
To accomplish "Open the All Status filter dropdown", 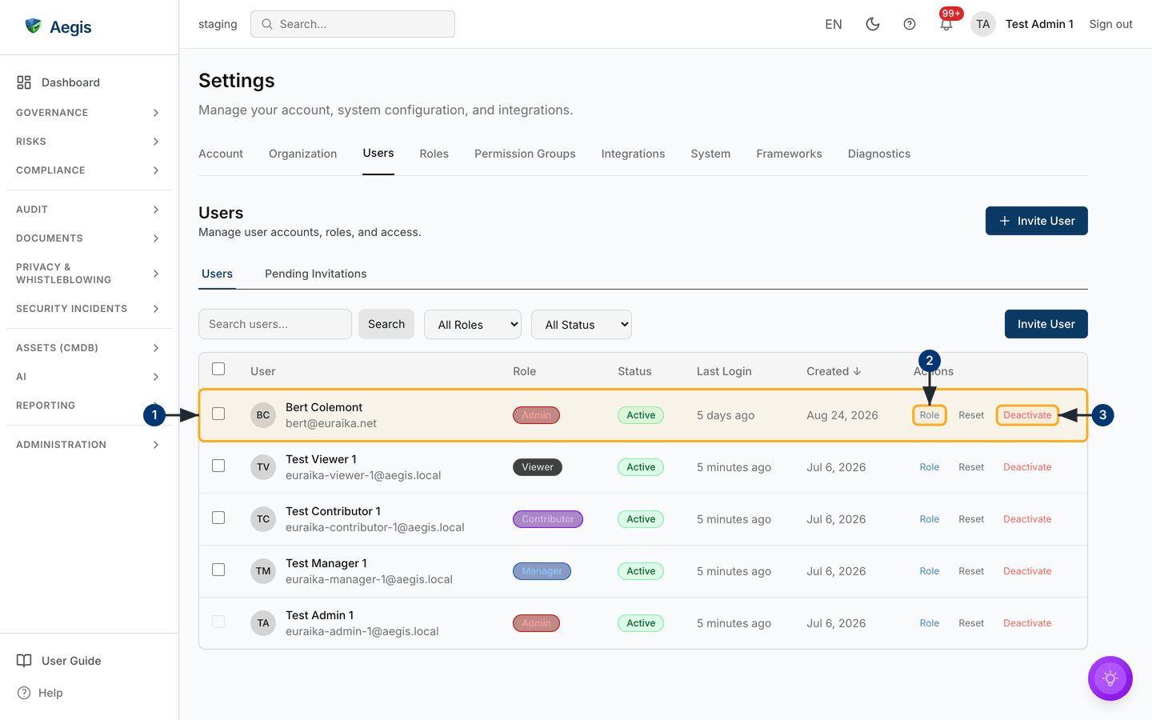I will point(582,325).
